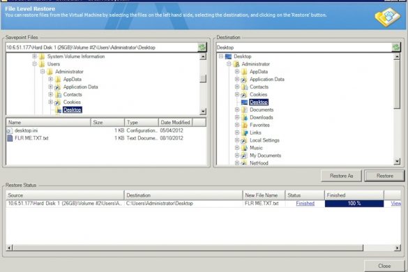
Task: Click Restore Status scroll left arrow
Action: tap(9, 248)
